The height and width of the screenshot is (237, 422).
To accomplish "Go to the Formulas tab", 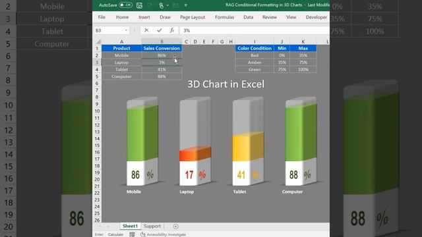I will coord(224,17).
